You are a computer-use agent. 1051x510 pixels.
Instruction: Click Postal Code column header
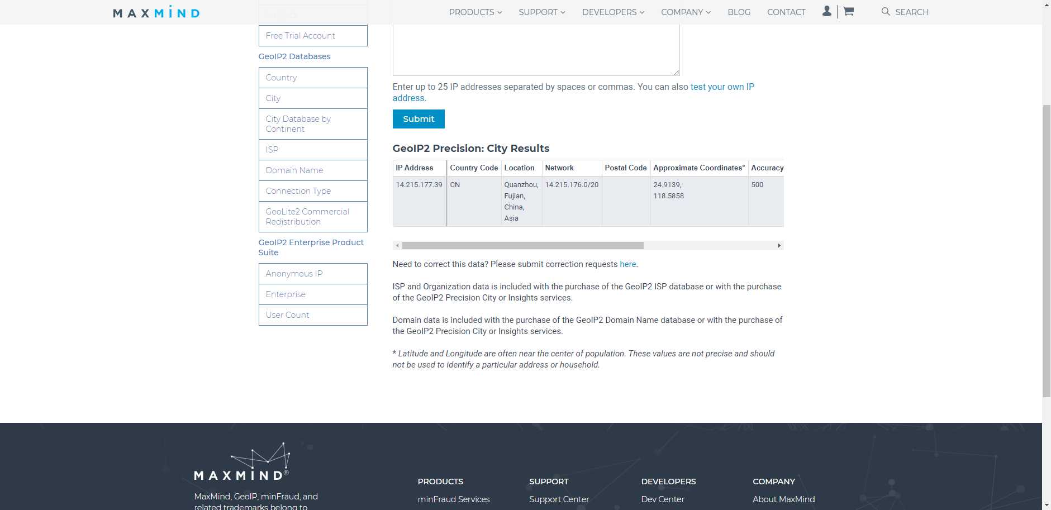click(626, 168)
